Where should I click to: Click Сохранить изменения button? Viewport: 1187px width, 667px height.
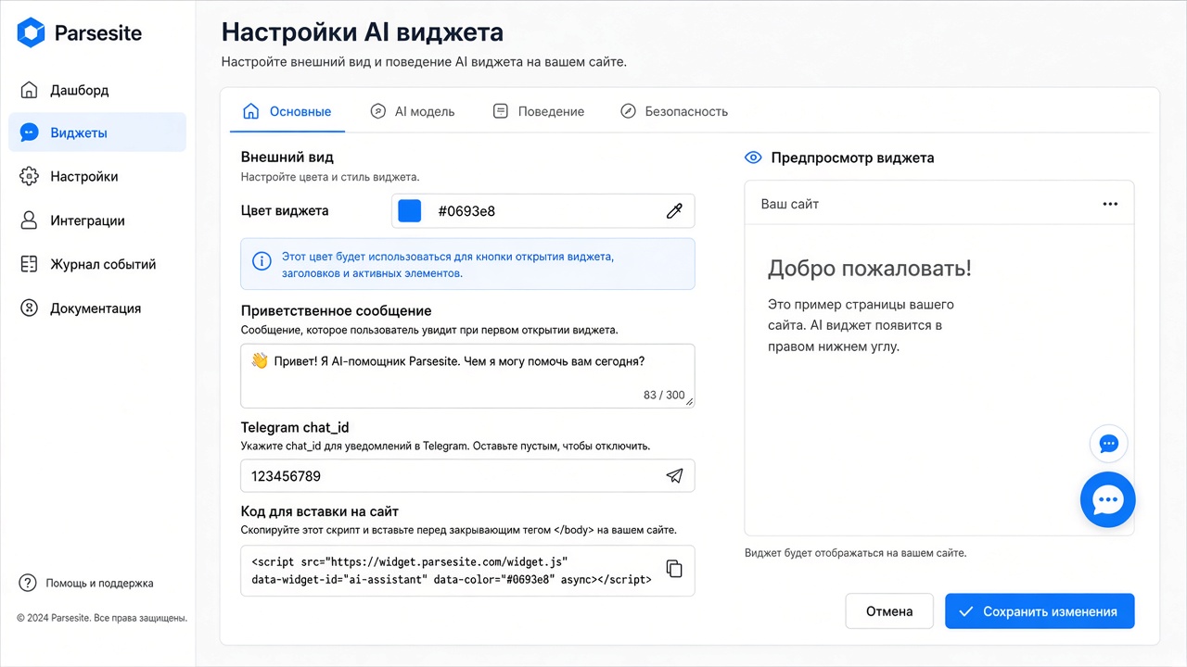pyautogui.click(x=1040, y=611)
